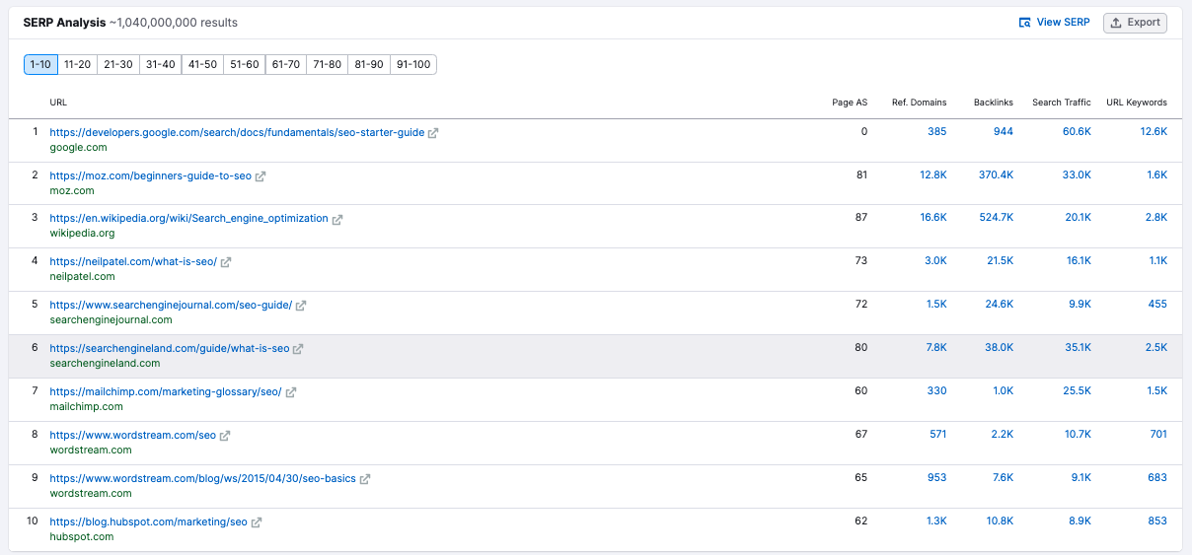Click URL Keywords value 455
The height and width of the screenshot is (555, 1192).
tap(1157, 306)
